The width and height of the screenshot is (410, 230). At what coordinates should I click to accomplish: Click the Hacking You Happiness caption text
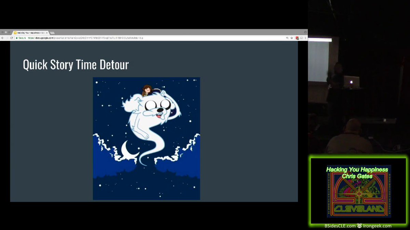357,169
